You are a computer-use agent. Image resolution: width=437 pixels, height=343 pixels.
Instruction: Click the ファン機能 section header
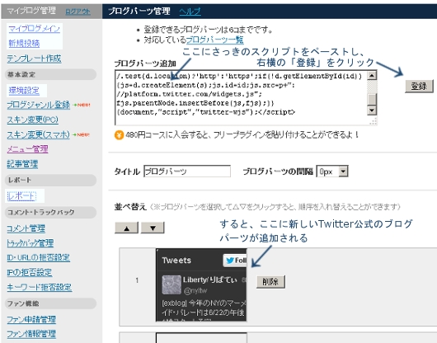pyautogui.click(x=50, y=303)
